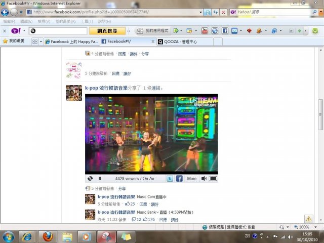Click 分享 under the video post

tap(122, 188)
